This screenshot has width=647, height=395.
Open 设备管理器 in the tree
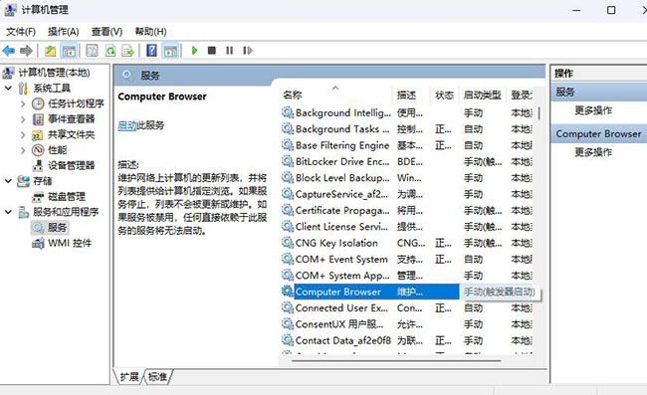pos(72,165)
